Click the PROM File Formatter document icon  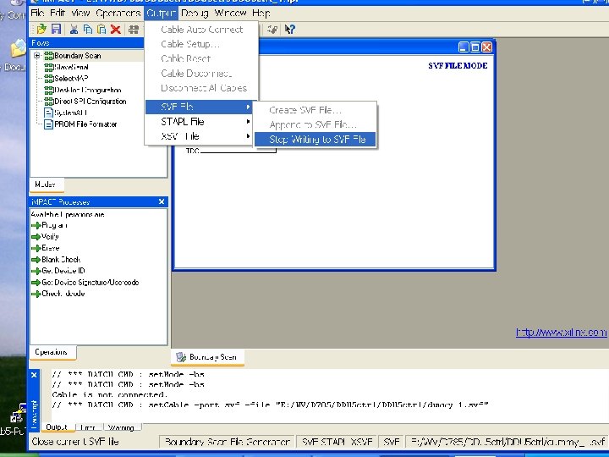48,124
